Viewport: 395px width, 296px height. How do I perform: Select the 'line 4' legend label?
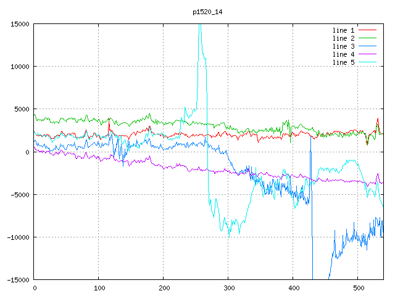[344, 54]
